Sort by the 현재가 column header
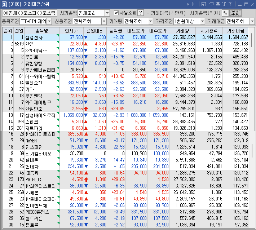Screen dimensions: 256x230 [x=71, y=31]
